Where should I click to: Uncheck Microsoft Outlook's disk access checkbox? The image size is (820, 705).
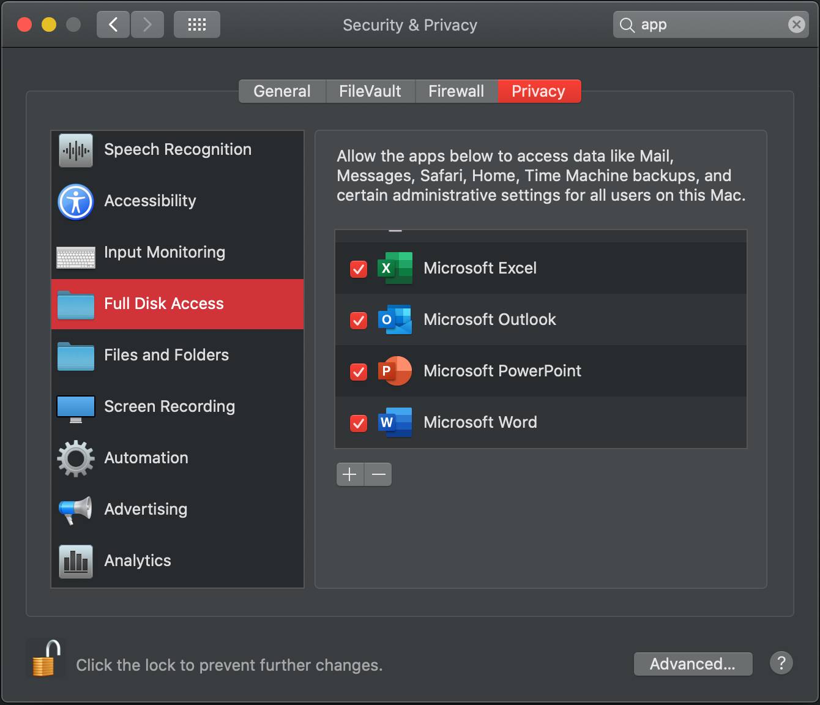(358, 320)
